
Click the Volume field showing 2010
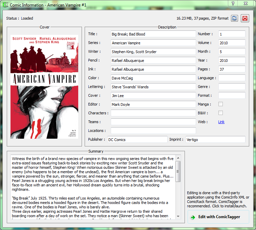[x=232, y=43]
